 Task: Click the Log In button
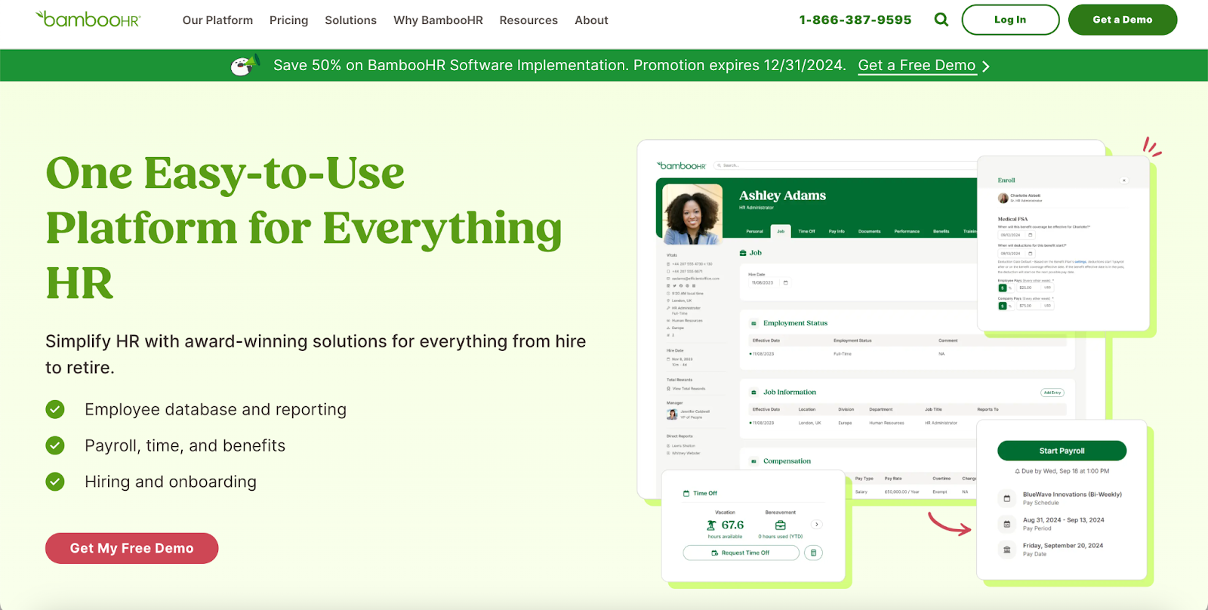pyautogui.click(x=1010, y=20)
